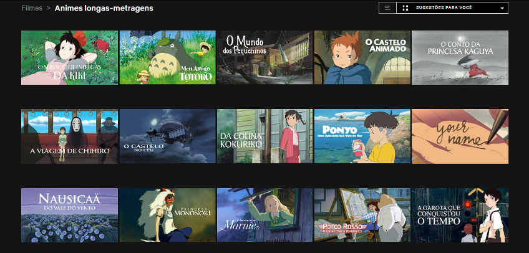Open Princesa Mononoke thumbnail
The height and width of the screenshot is (253, 529).
[168, 215]
